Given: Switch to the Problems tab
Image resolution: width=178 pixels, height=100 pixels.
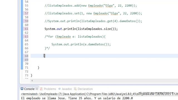Looking at the screenshot, I should point(50,89).
